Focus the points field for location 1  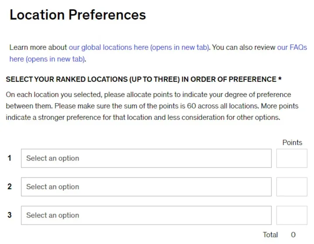click(x=292, y=158)
